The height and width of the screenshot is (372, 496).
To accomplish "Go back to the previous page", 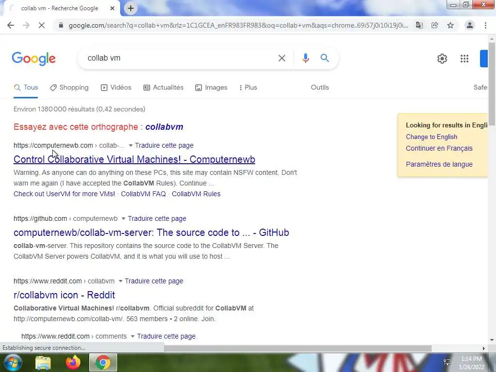I will (x=11, y=25).
